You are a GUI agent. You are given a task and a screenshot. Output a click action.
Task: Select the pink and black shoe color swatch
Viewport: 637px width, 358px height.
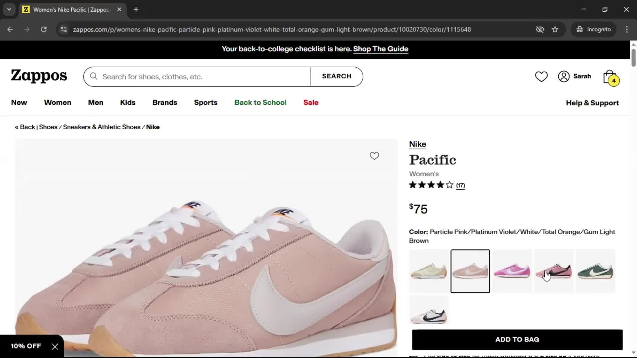click(x=554, y=271)
